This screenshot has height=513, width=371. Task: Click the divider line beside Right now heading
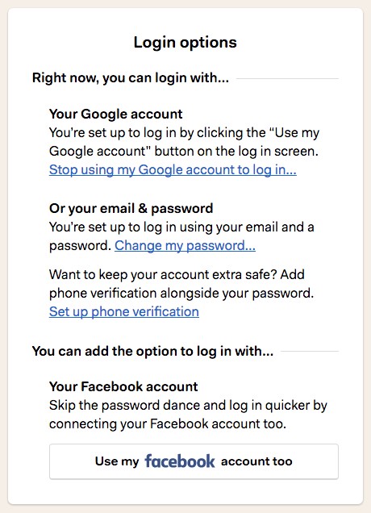tap(287, 78)
